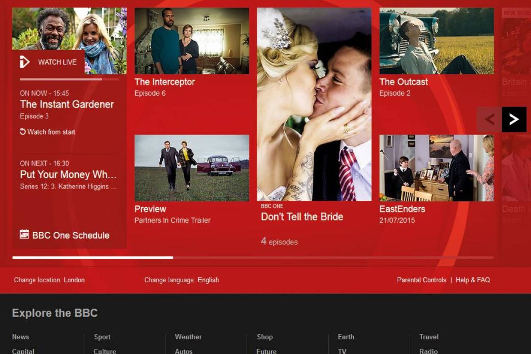Screen dimensions: 531x354
Task: Click the next carousel arrow
Action: 514,119
